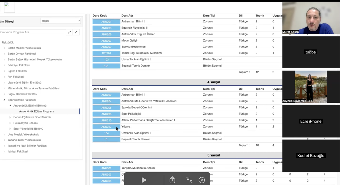
Task: Select Zeynep Söylemez's participant video tile
Action: pyautogui.click(x=310, y=86)
